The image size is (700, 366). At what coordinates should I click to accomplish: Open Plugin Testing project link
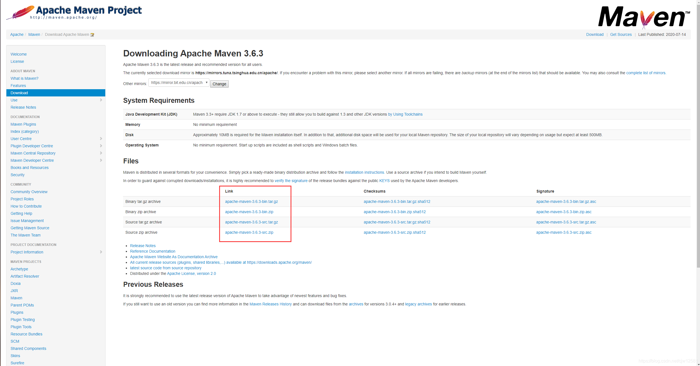click(23, 320)
